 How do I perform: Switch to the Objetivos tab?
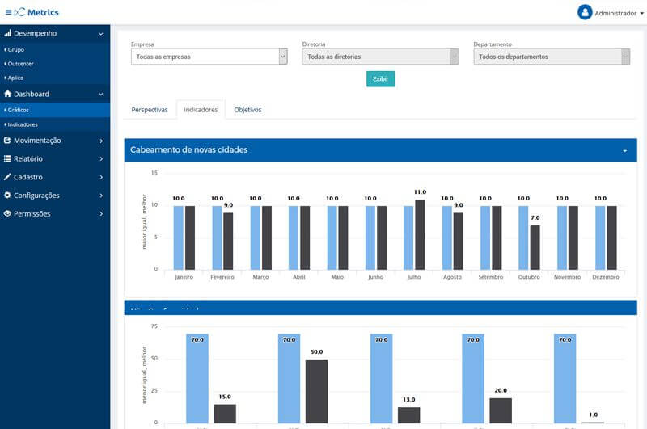247,110
